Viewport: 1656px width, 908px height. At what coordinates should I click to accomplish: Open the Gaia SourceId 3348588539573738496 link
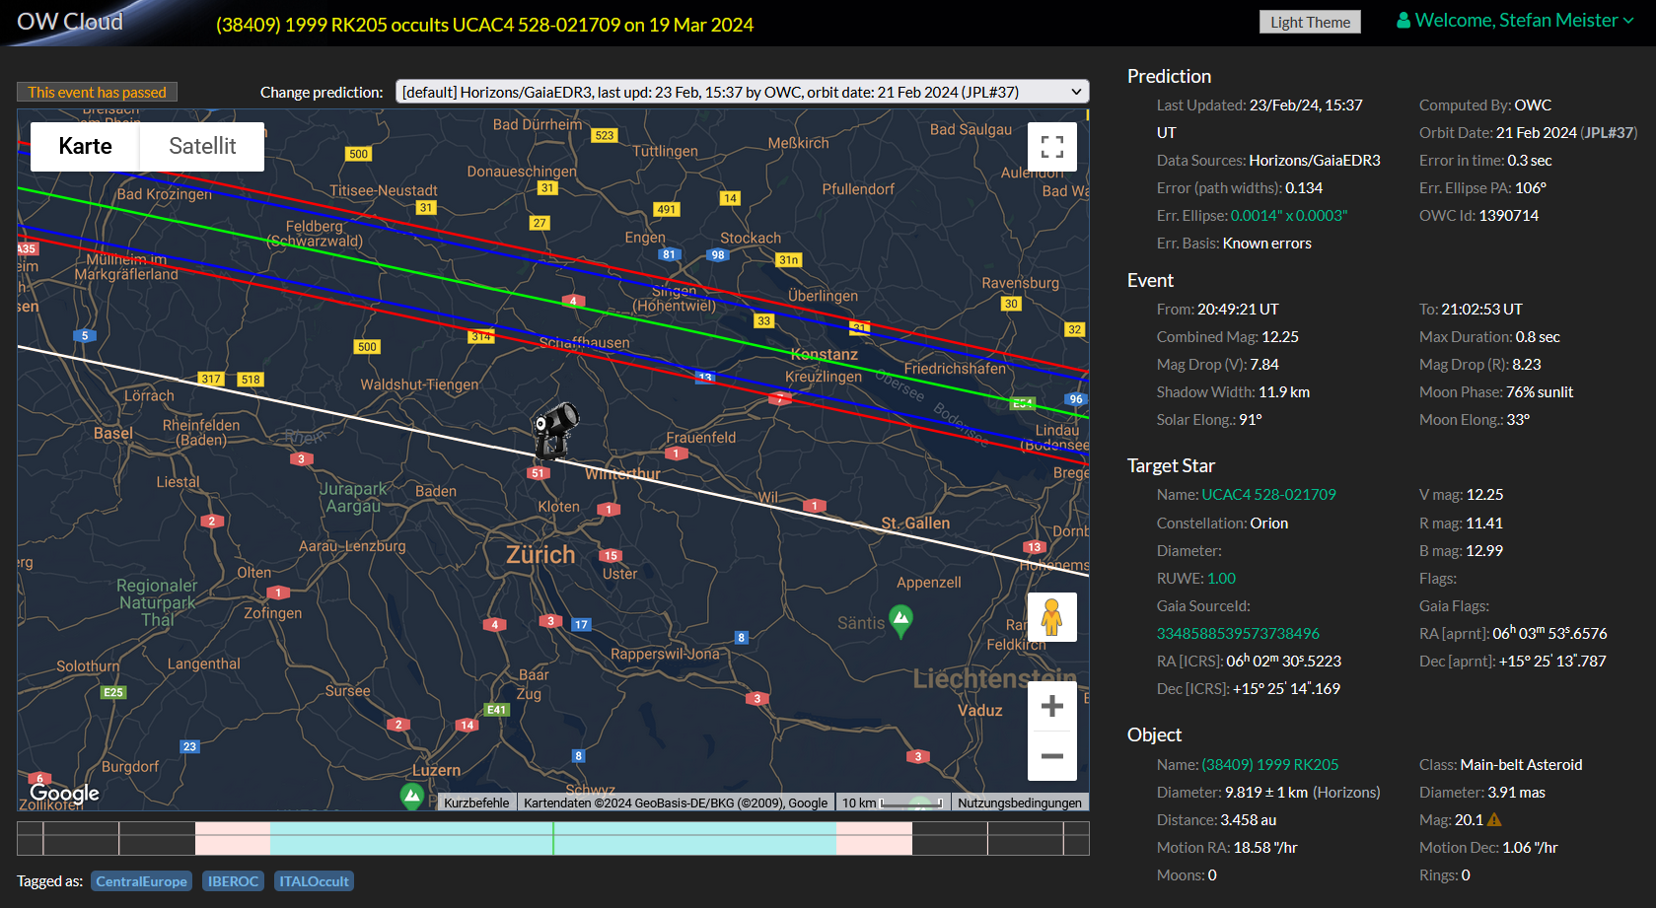[x=1238, y=634]
